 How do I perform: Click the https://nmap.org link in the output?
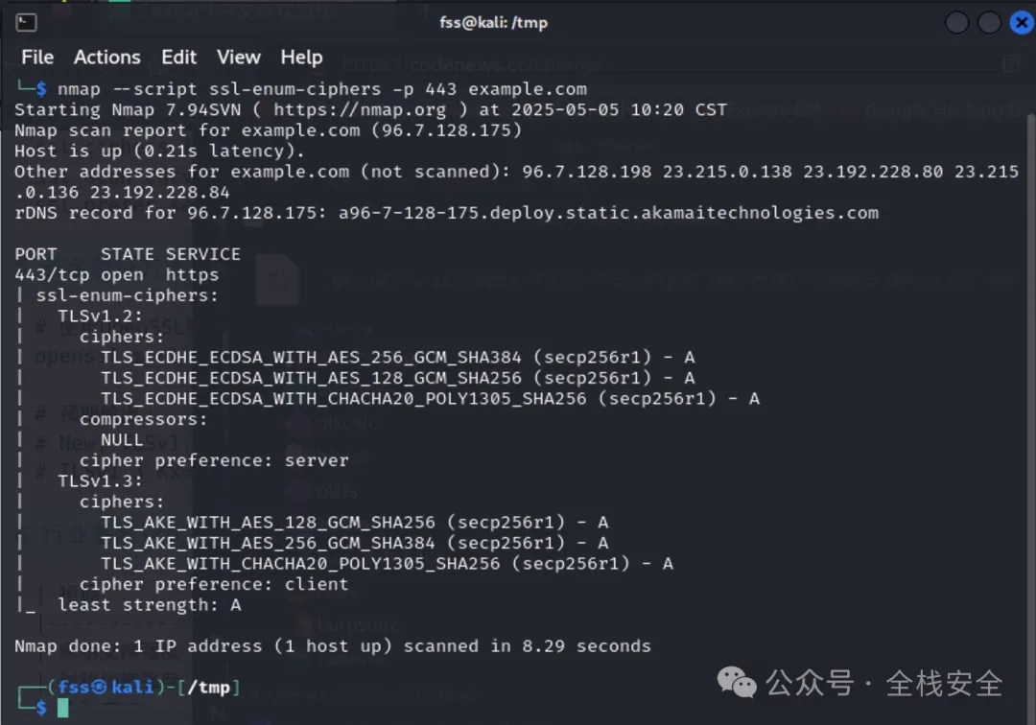[x=360, y=109]
